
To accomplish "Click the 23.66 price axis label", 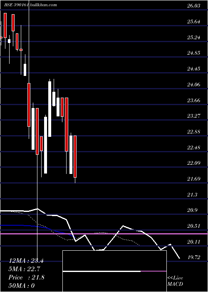I will click(x=194, y=101).
